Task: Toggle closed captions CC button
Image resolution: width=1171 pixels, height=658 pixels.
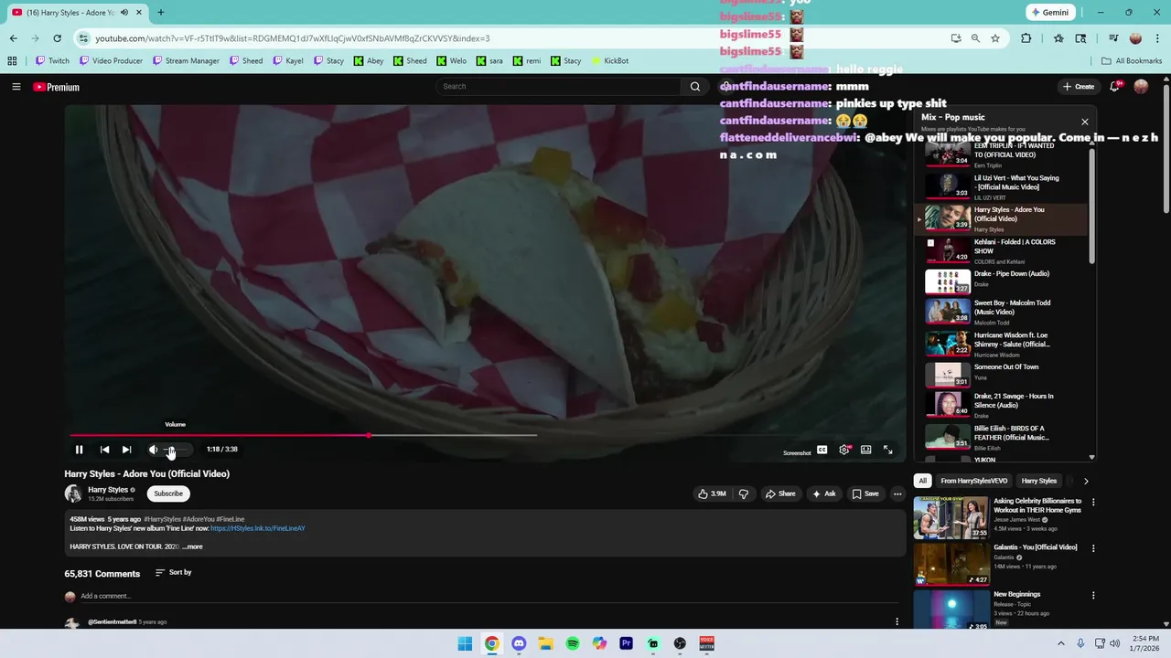Action: 822,450
